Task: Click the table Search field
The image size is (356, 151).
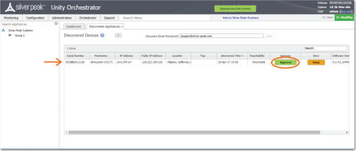Action: (x=330, y=49)
